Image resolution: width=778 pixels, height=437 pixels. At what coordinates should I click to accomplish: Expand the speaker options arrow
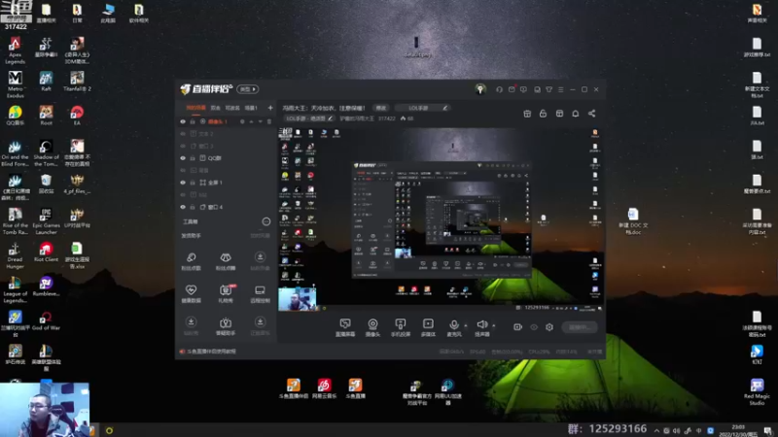[x=493, y=325]
